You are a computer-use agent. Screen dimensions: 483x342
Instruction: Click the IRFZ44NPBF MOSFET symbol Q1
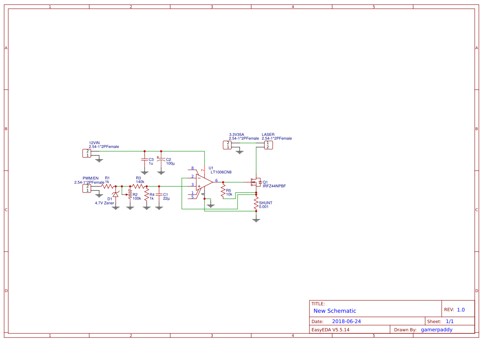(x=256, y=182)
